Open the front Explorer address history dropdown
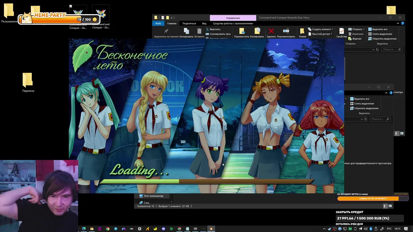413x232 pixels. click(373, 50)
